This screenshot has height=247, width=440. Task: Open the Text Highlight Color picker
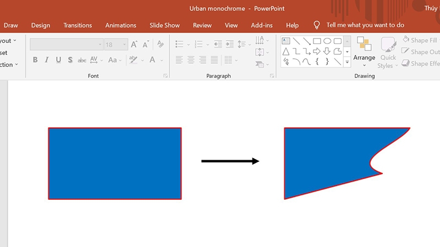coord(136,60)
